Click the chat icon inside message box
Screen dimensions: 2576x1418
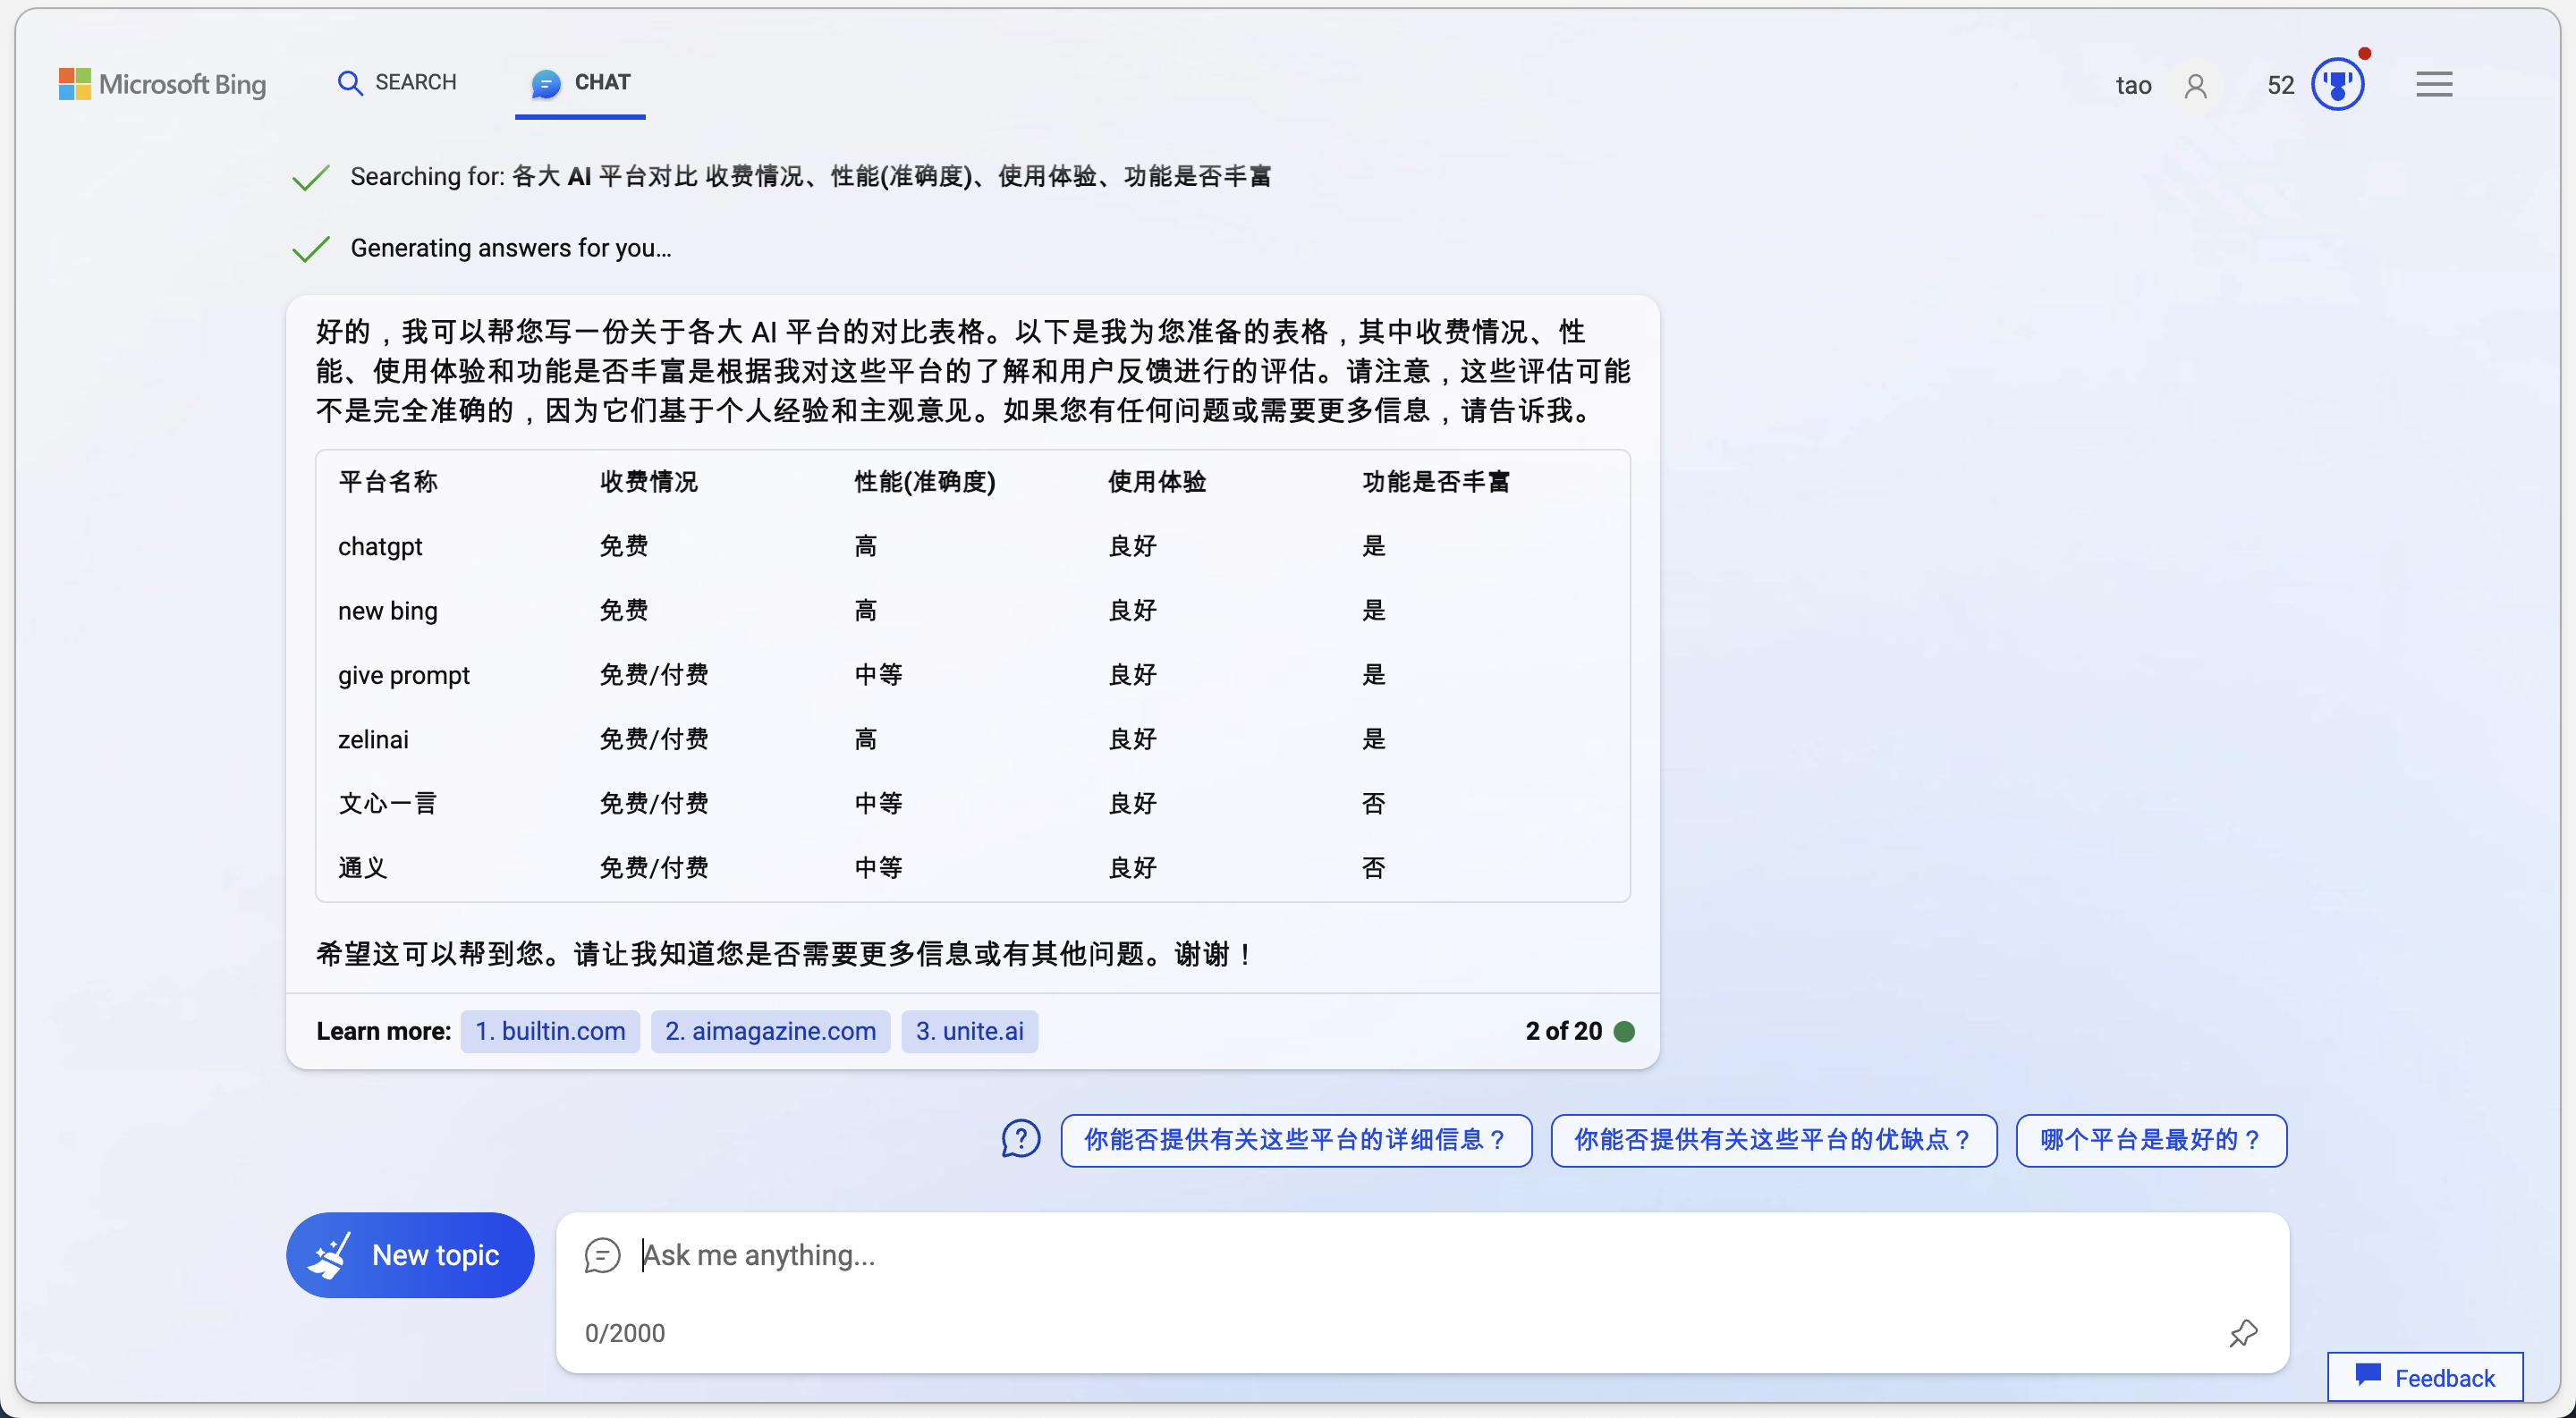[x=602, y=1255]
